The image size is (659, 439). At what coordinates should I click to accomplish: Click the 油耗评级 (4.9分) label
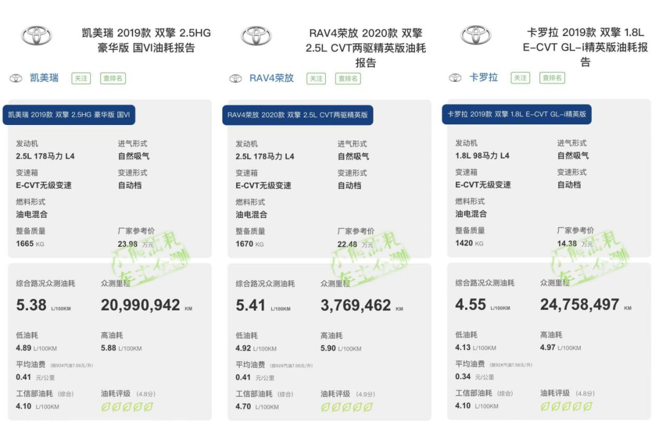click(x=348, y=394)
